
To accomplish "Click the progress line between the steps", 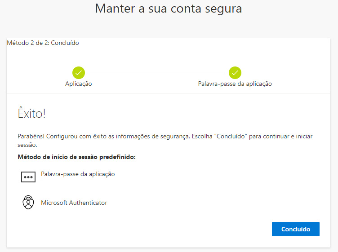I will point(157,73).
